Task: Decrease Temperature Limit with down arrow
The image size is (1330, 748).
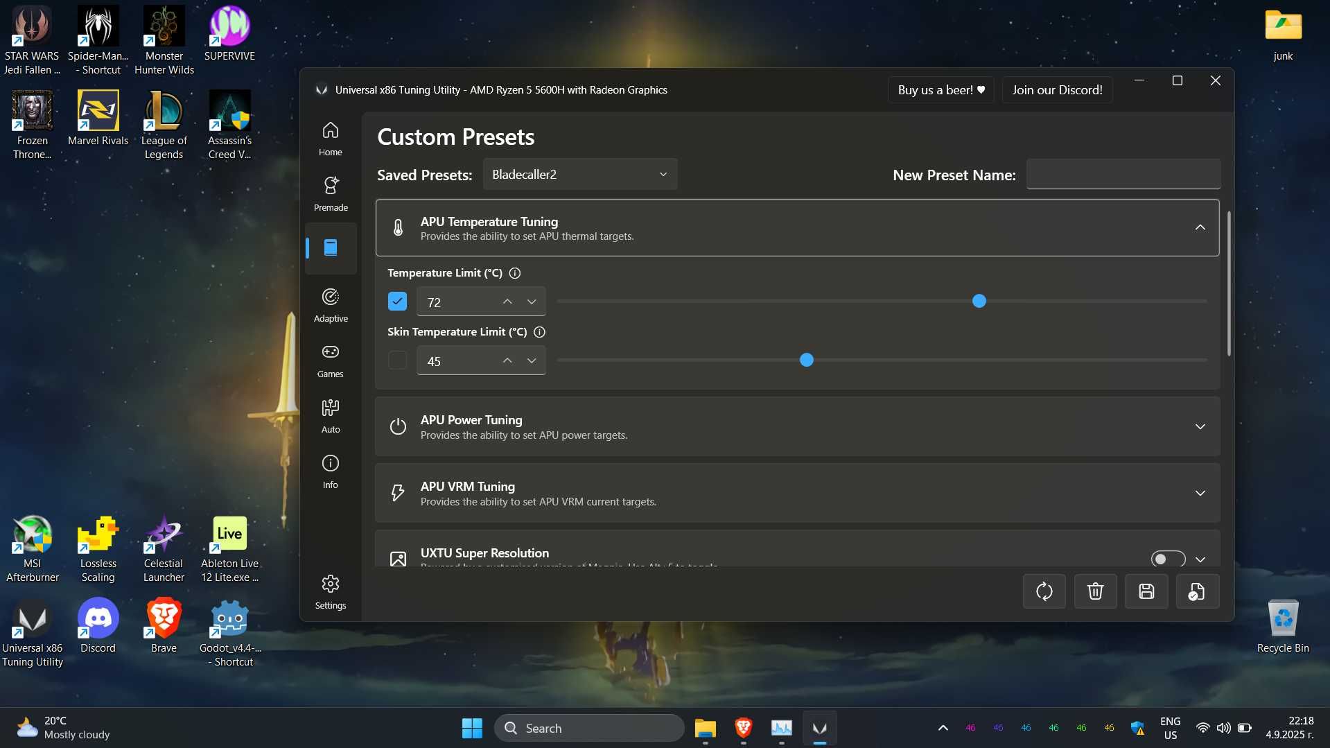Action: pyautogui.click(x=532, y=302)
